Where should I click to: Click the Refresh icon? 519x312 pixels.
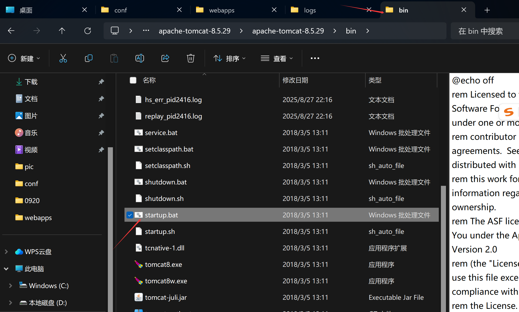[88, 31]
